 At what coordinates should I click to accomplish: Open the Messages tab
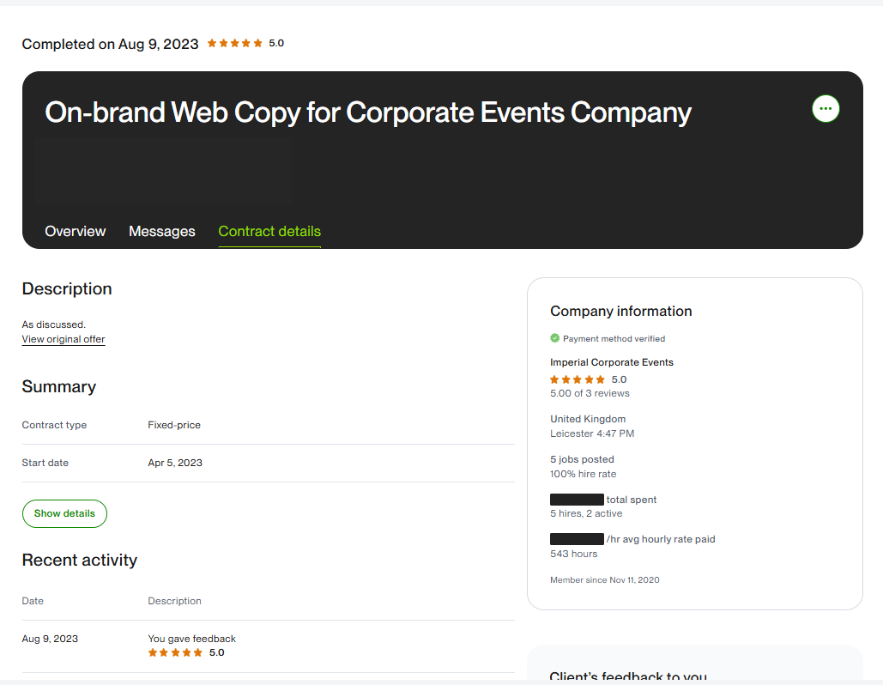point(162,232)
